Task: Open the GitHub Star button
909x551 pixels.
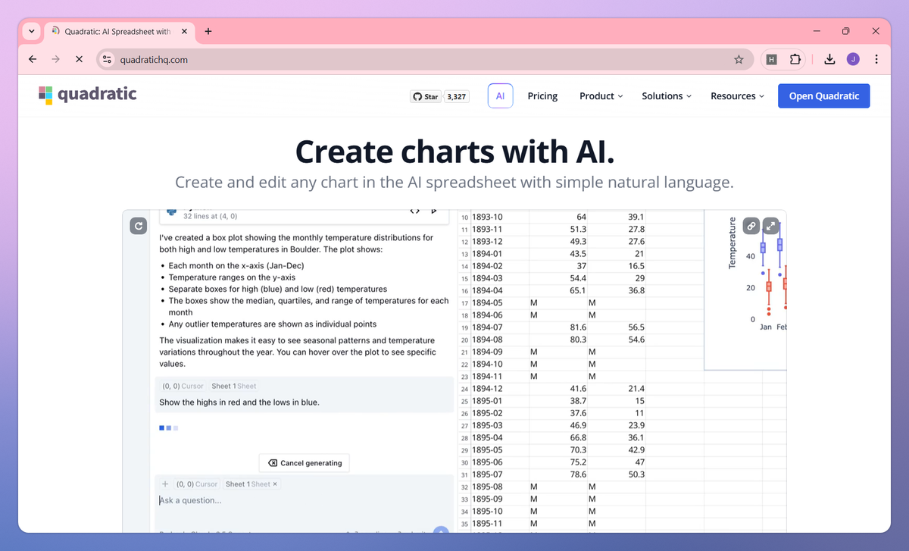Action: point(425,96)
